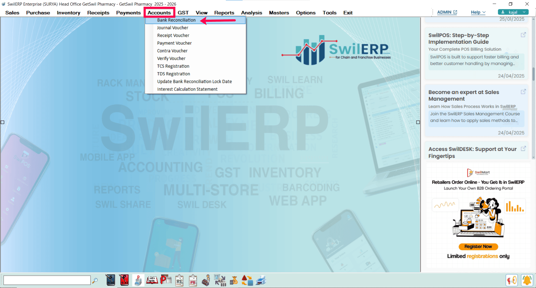Open the kajal user dropdown
536x288 pixels.
click(x=513, y=12)
